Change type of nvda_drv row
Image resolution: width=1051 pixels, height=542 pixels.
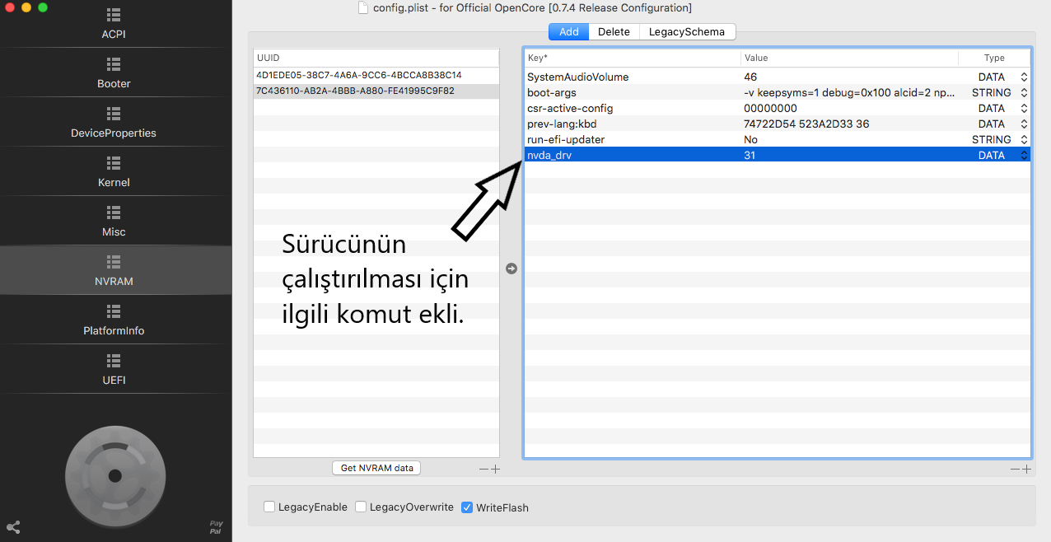[x=1024, y=156]
